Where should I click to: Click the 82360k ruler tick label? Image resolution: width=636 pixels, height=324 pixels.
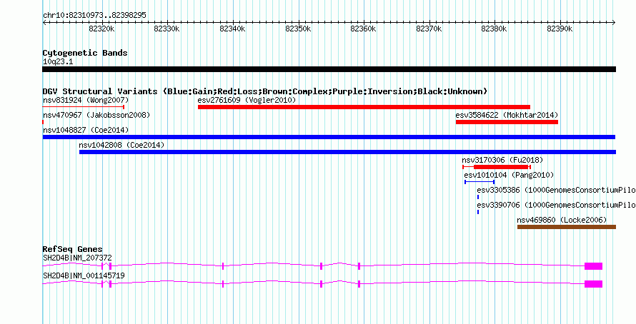[x=364, y=29]
